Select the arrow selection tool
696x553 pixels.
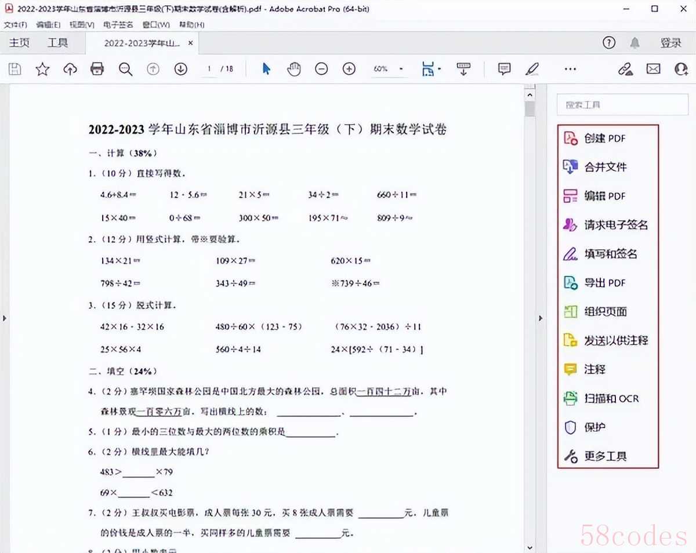(266, 69)
